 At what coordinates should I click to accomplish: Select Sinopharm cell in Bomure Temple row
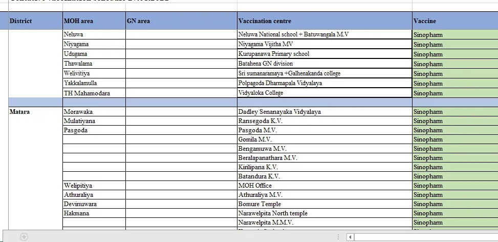tap(455, 204)
